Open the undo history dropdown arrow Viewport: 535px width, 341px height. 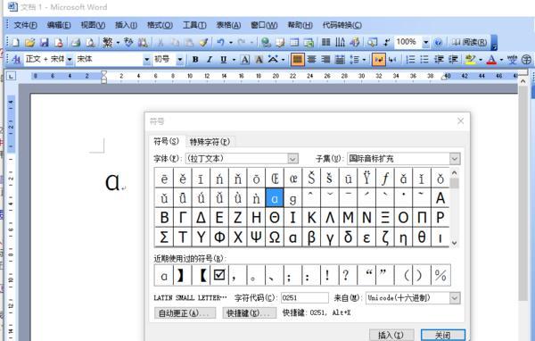click(231, 42)
